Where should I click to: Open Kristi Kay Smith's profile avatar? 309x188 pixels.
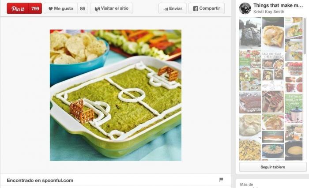click(245, 8)
